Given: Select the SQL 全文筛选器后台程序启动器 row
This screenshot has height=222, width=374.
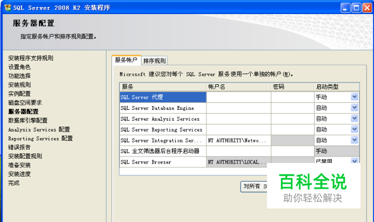Looking at the screenshot, I should [x=163, y=151].
